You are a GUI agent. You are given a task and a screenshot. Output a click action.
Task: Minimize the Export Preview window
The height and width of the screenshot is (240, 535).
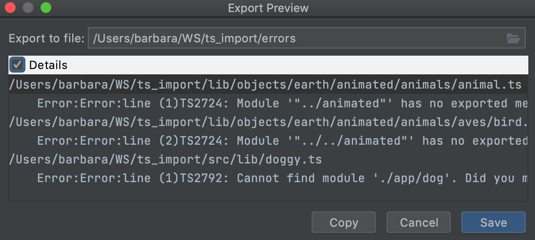(28, 8)
